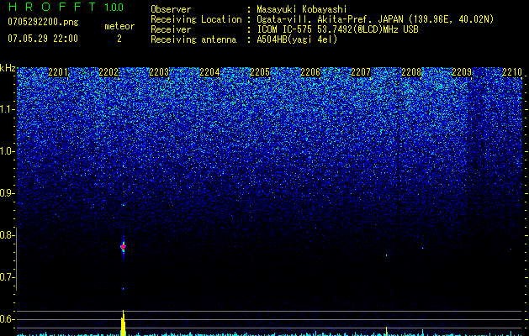Click the 2207 time marker
The image size is (529, 336).
pos(361,72)
